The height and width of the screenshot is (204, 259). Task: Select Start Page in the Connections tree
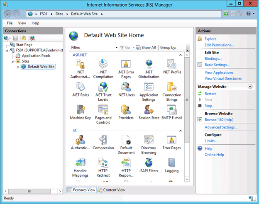(24, 45)
